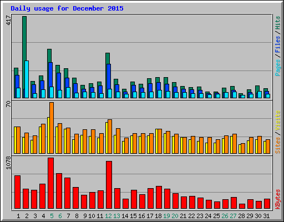The height and width of the screenshot is (222, 284).
Task: Click day label 24 on the x-axis
Action: pos(208,216)
